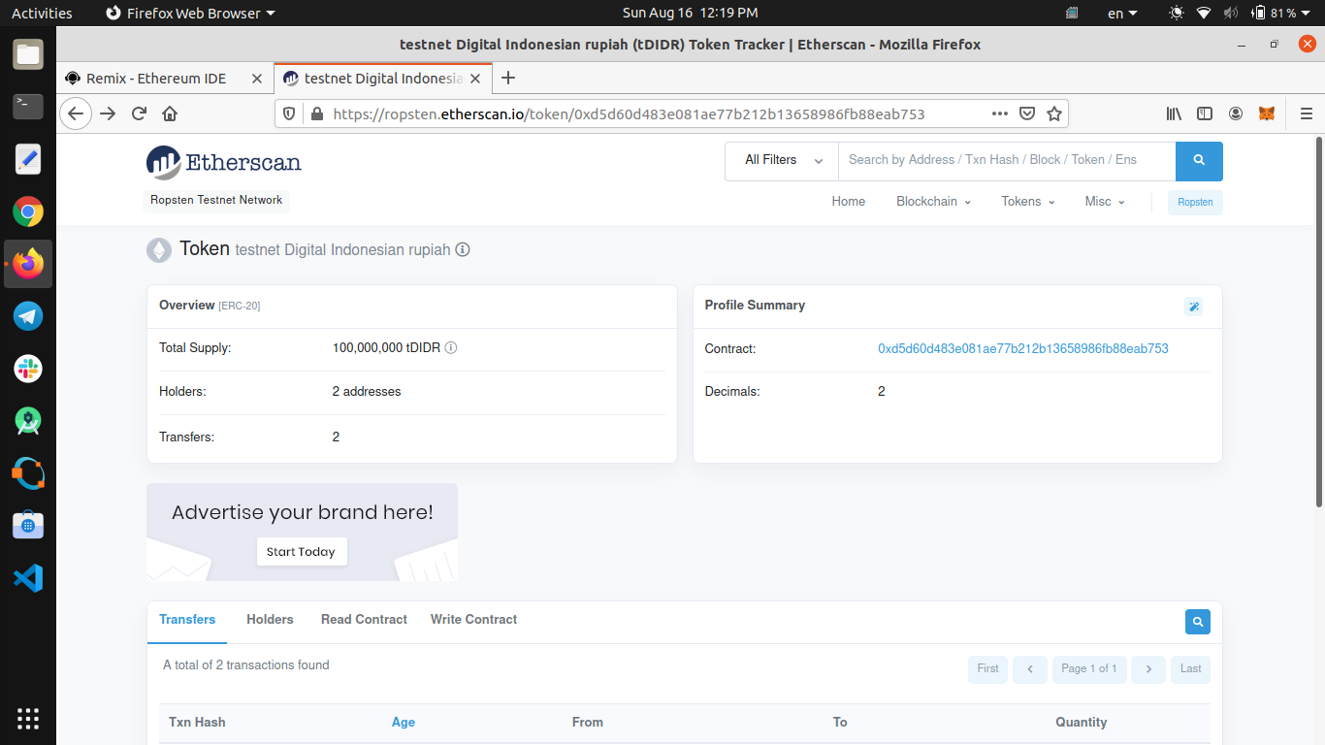Open the Firefox hamburger menu
Screen dimensions: 1325x745
coord(1306,113)
